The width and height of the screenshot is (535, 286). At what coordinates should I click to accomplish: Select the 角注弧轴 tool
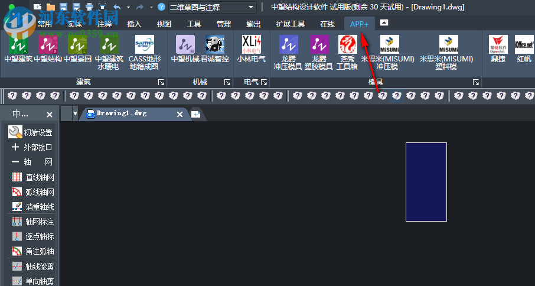(33, 252)
